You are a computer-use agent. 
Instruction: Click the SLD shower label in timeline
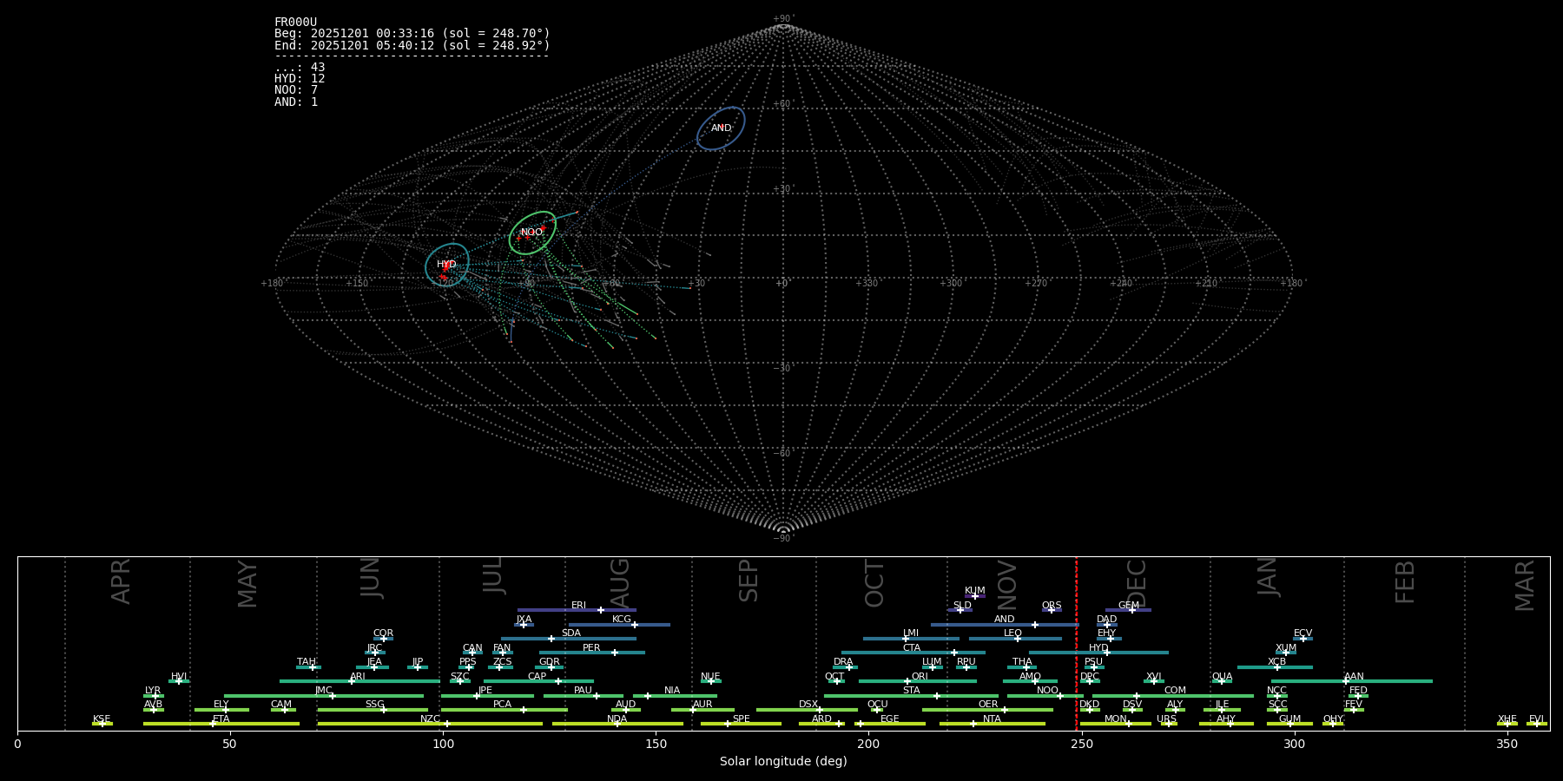click(962, 606)
